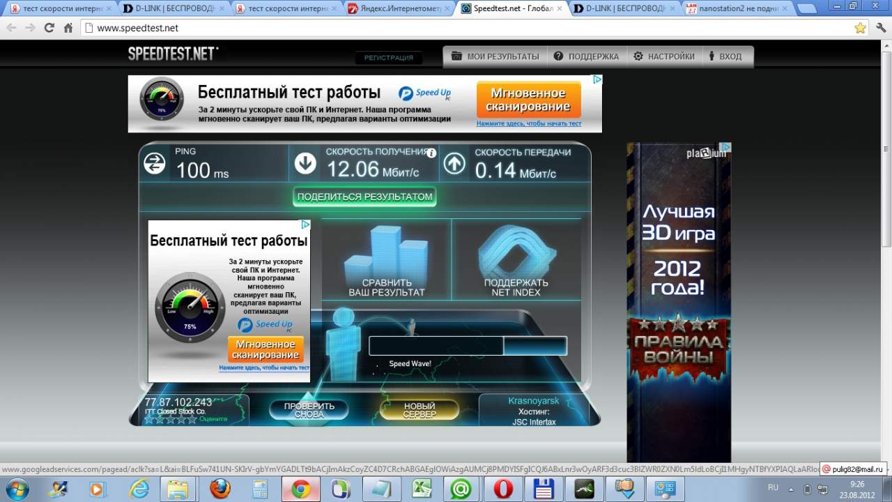Open МОИ РЕЗУЛЬТАТЫ results page
Viewport: 892px width, 502px height.
pyautogui.click(x=495, y=56)
